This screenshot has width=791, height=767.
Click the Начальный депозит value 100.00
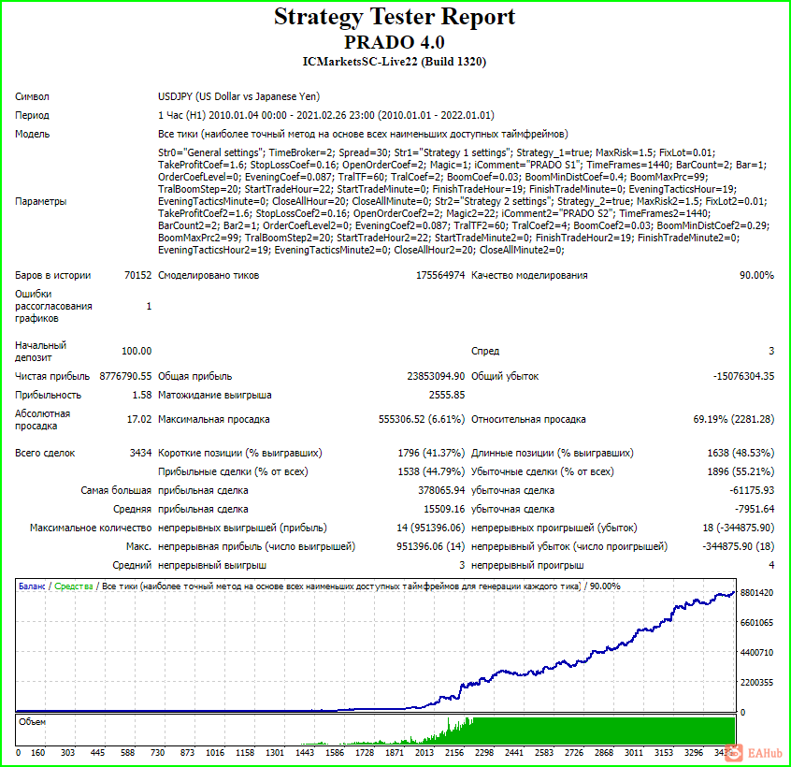(137, 351)
